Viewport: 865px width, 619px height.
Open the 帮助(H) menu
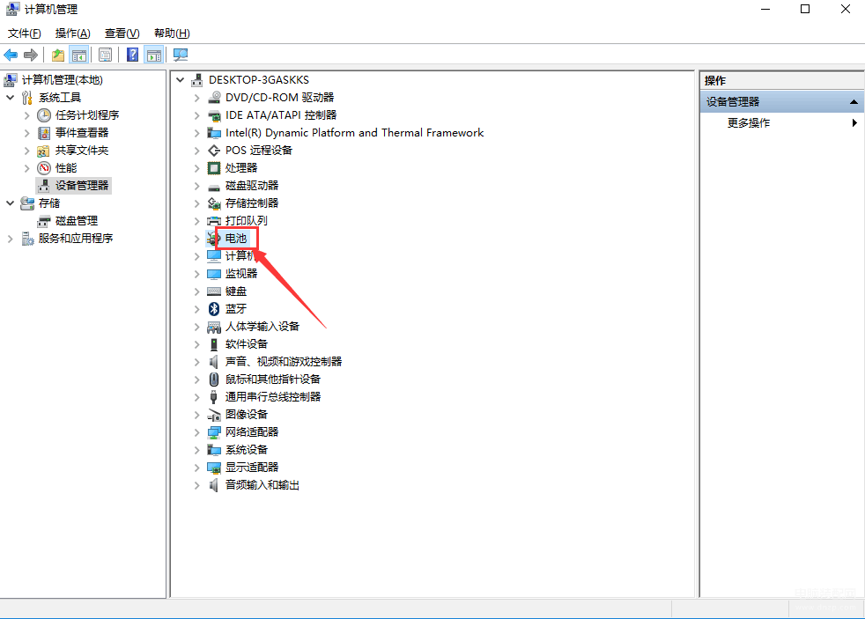(x=172, y=33)
